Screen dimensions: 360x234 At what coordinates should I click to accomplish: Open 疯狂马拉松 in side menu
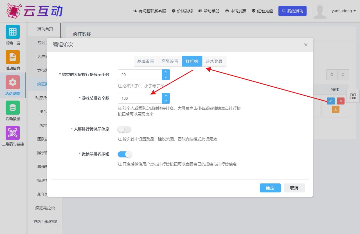tap(45, 208)
